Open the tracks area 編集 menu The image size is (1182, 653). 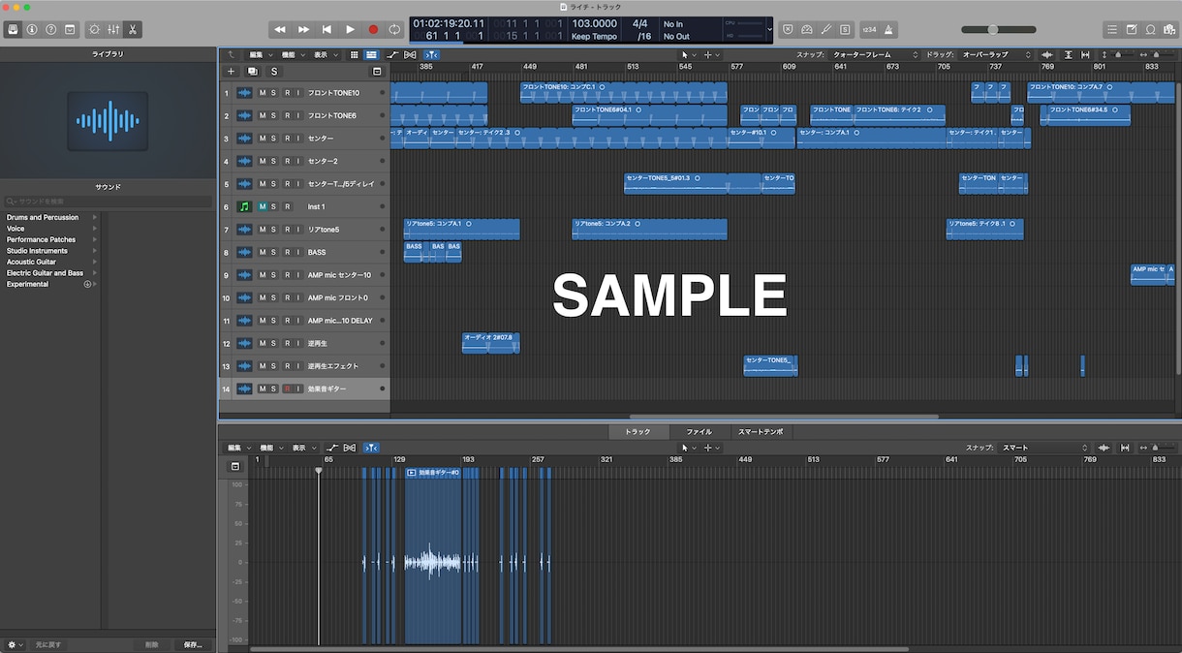pyautogui.click(x=260, y=55)
